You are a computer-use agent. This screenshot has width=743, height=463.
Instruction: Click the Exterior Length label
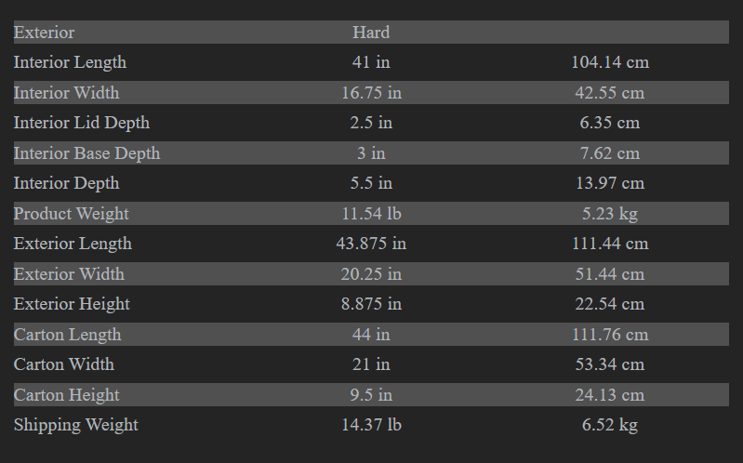pyautogui.click(x=73, y=244)
